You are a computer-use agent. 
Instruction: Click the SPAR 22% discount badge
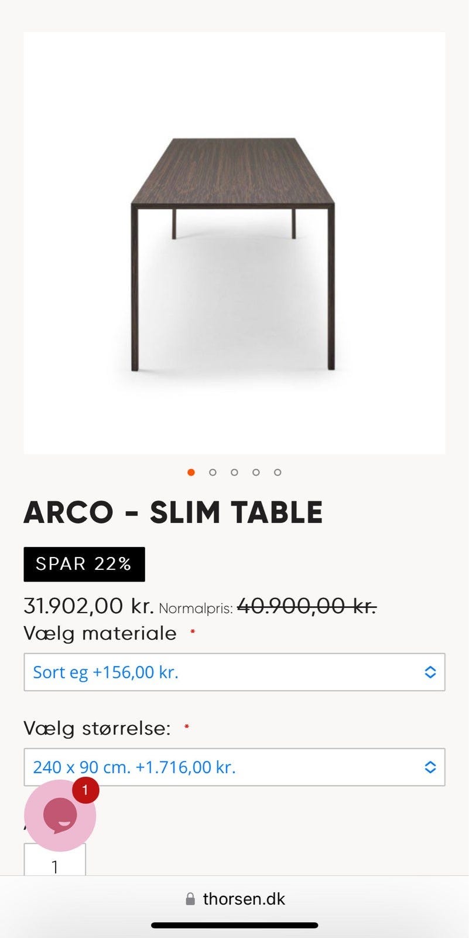[84, 564]
